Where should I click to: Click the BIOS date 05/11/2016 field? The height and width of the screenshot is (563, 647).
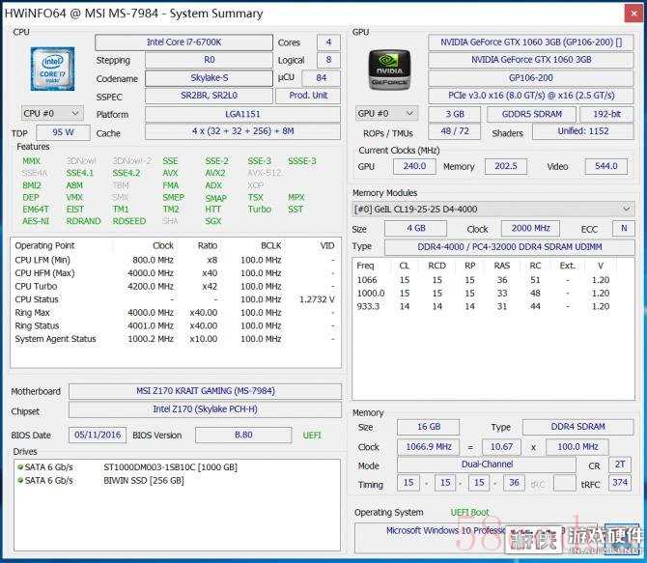[x=98, y=435]
